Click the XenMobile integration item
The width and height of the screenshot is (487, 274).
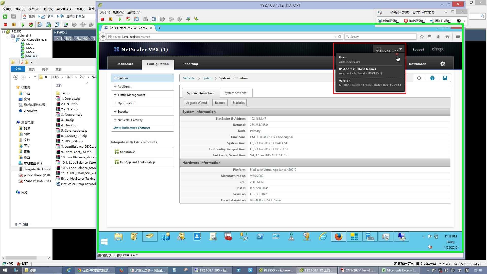[x=142, y=152]
